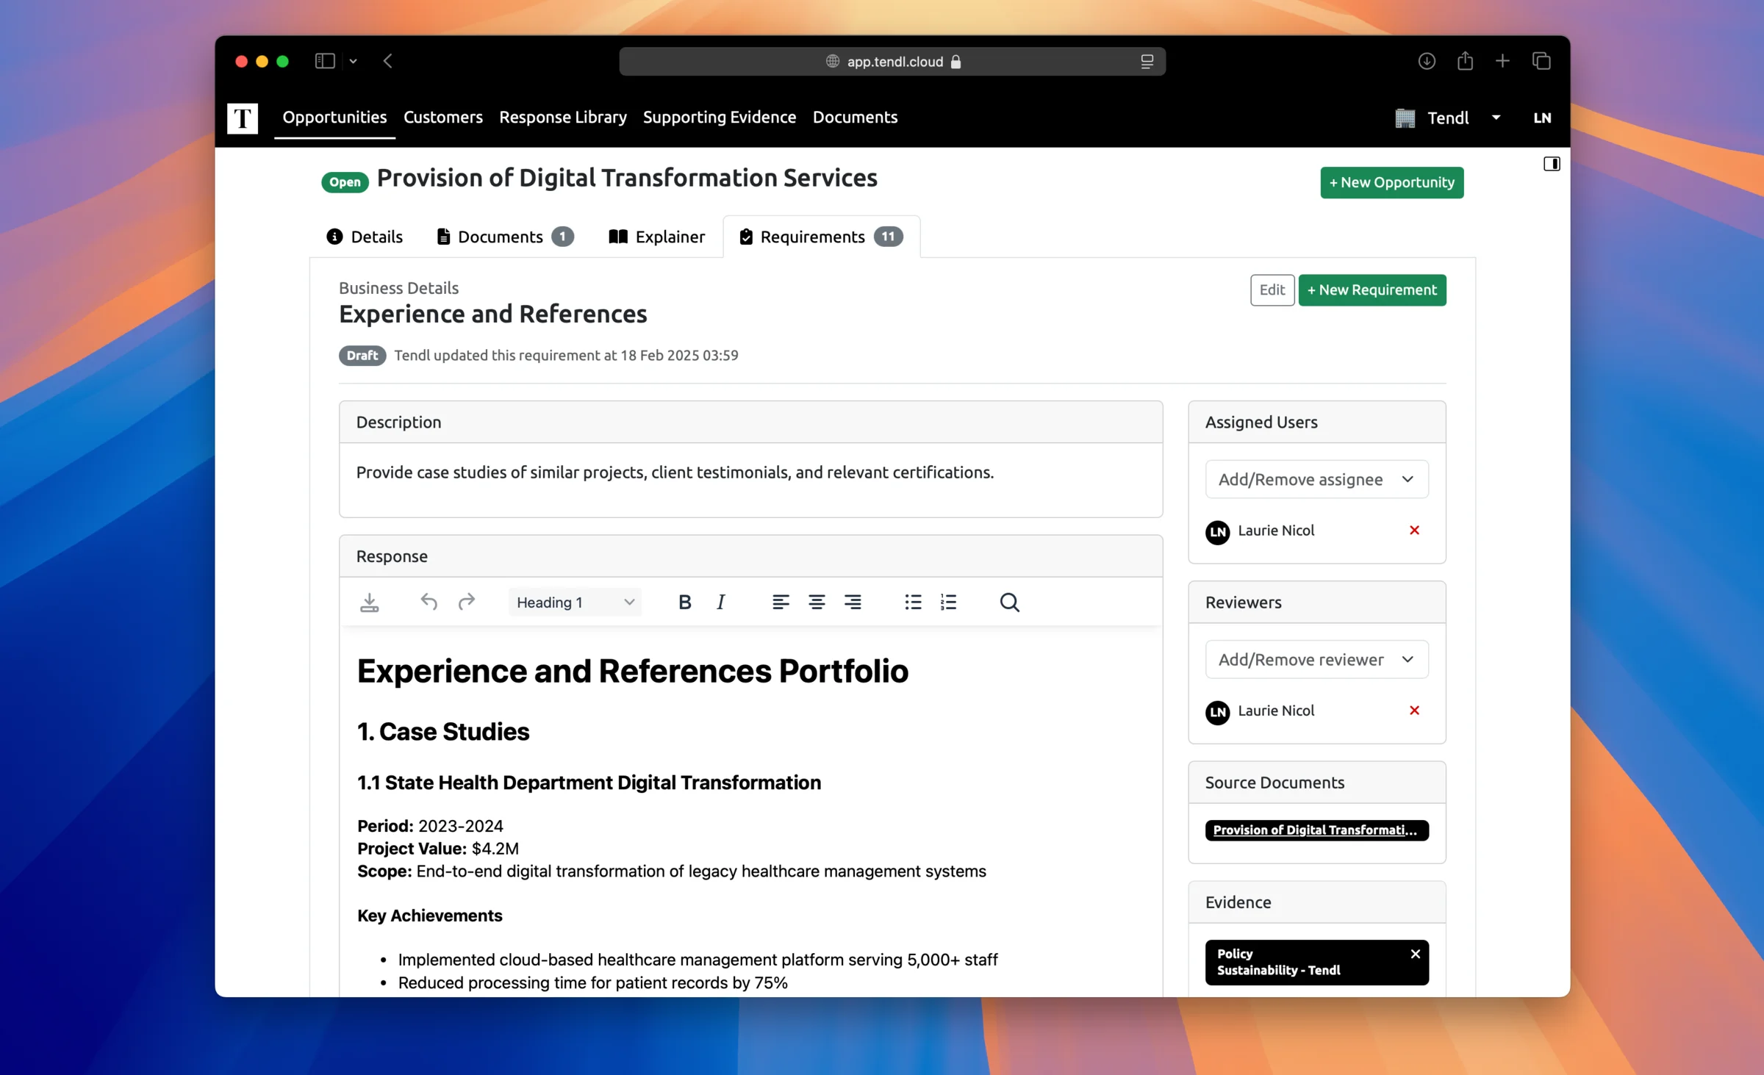The height and width of the screenshot is (1075, 1764).
Task: Click the redo arrow icon
Action: [466, 601]
